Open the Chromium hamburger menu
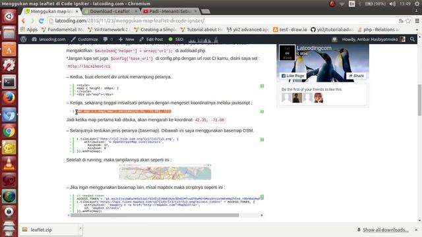 coord(417,20)
